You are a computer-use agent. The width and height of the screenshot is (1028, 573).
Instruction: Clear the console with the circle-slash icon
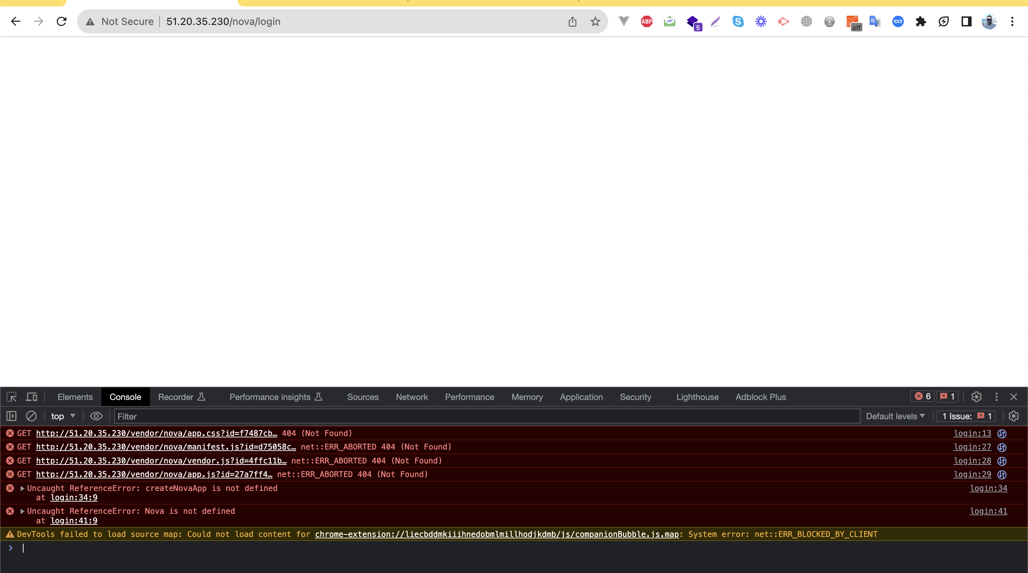[31, 416]
